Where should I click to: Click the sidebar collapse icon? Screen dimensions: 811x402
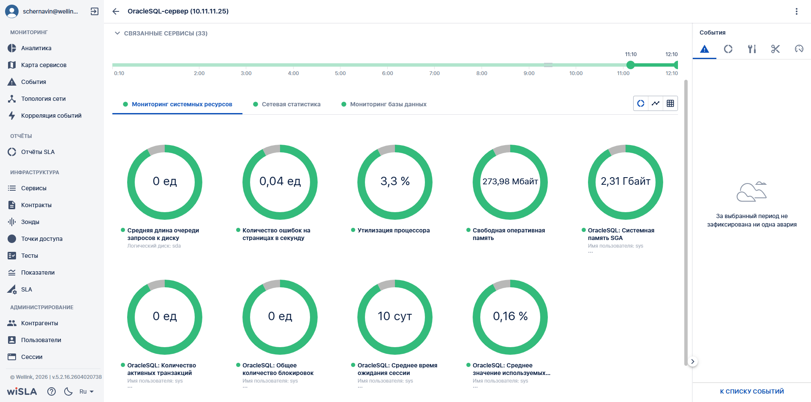pyautogui.click(x=95, y=11)
